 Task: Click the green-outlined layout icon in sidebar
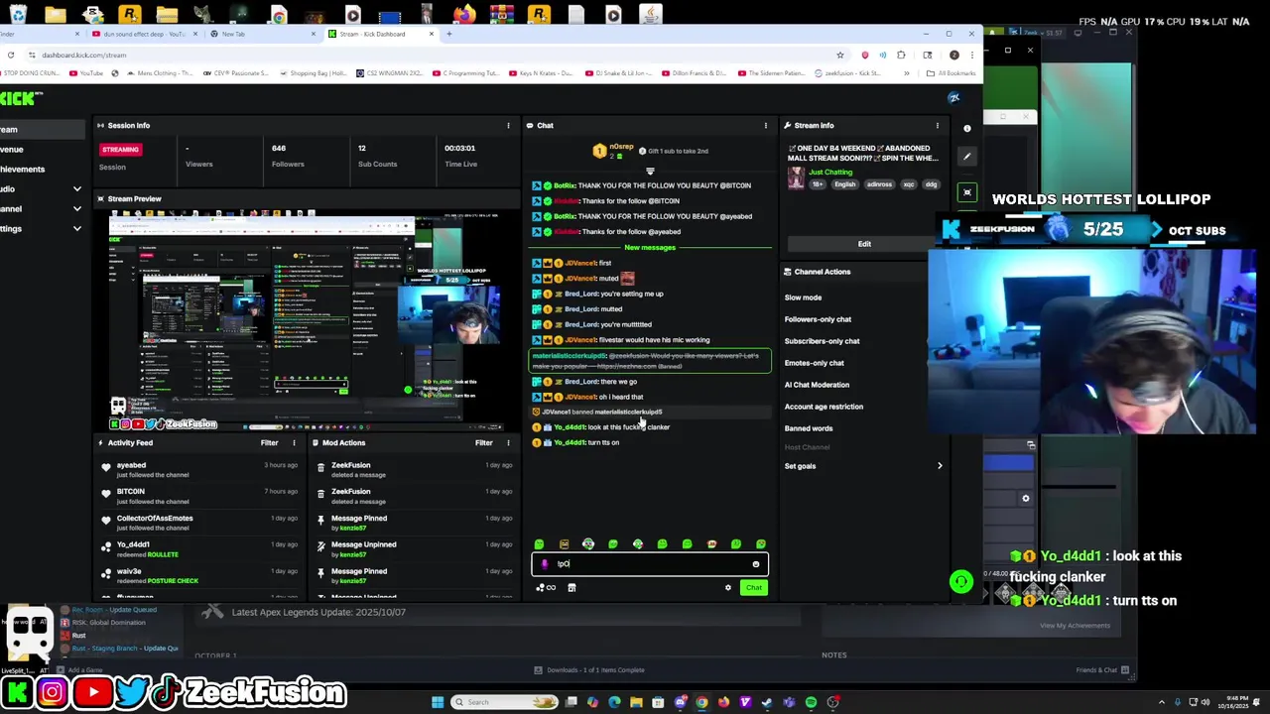click(967, 192)
